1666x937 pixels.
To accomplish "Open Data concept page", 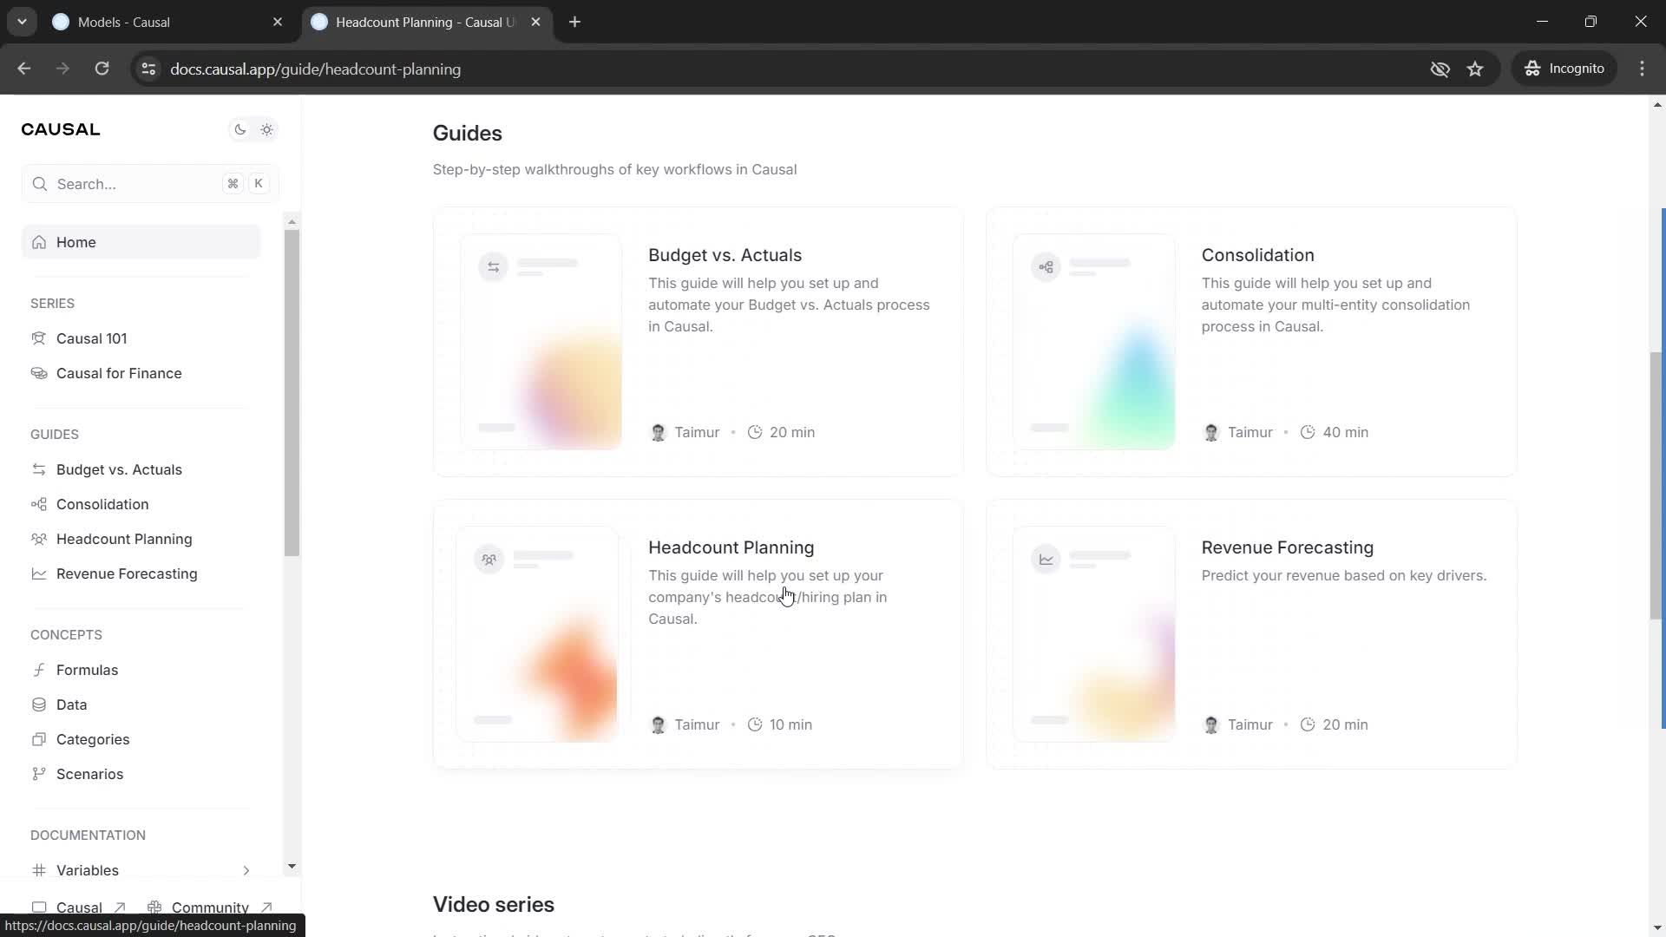I will click(x=71, y=704).
